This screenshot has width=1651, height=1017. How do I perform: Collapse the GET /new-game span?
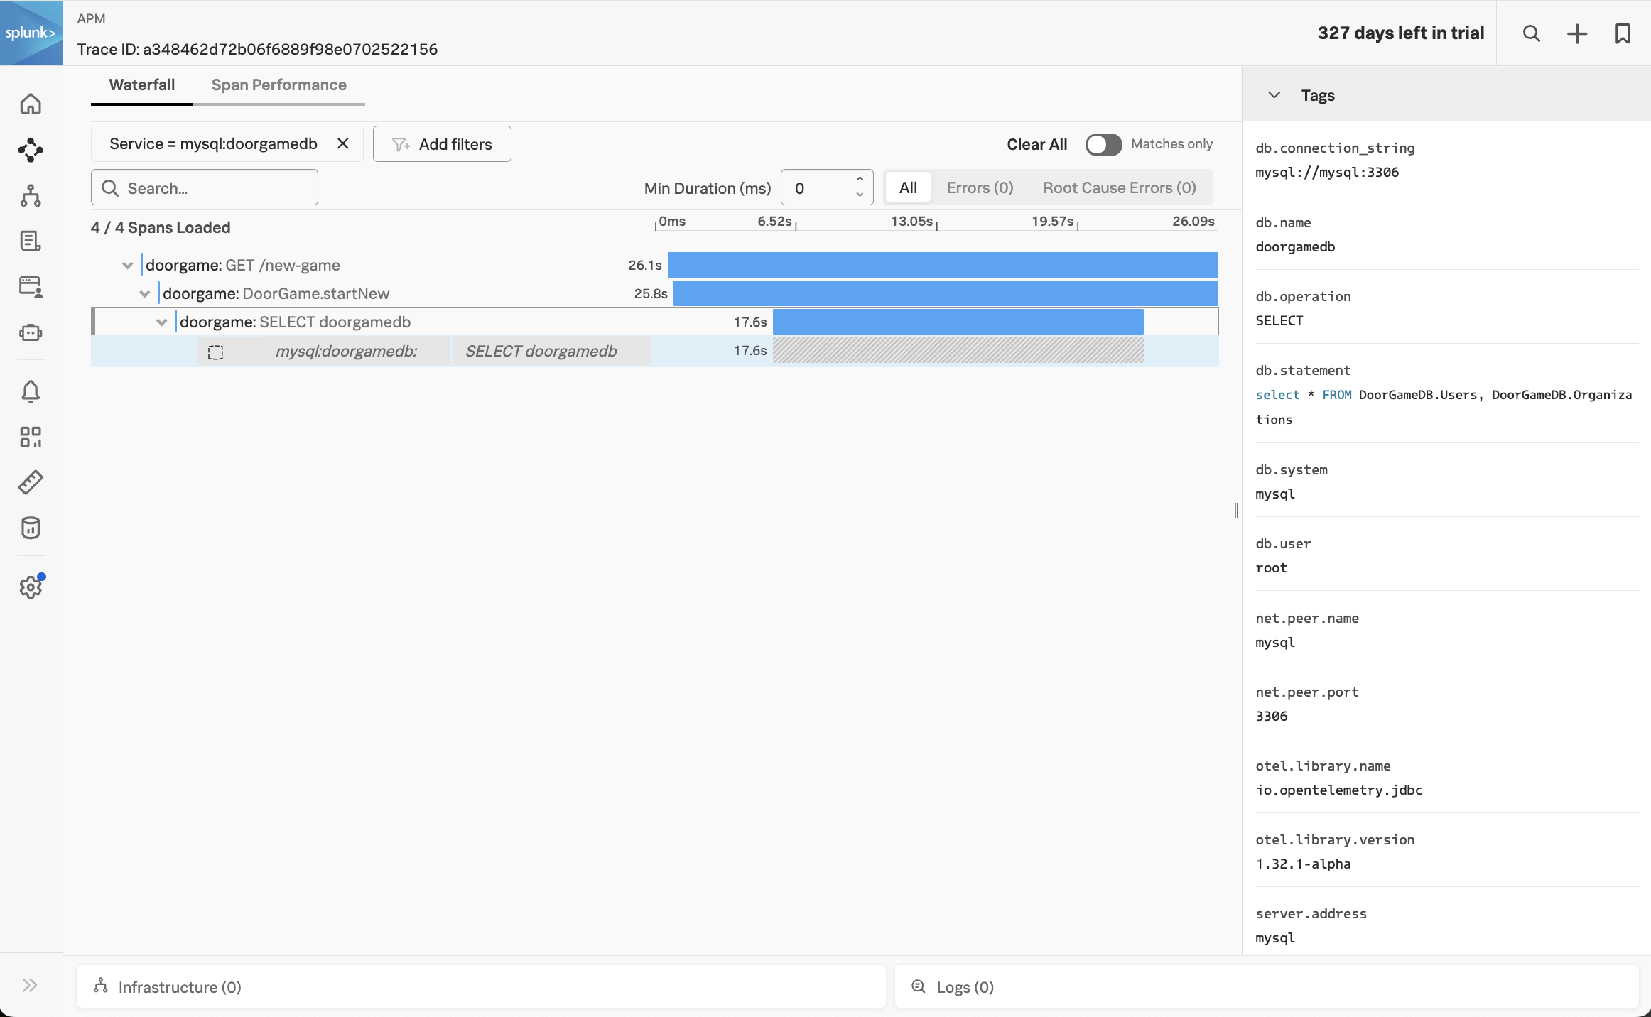[x=127, y=266]
